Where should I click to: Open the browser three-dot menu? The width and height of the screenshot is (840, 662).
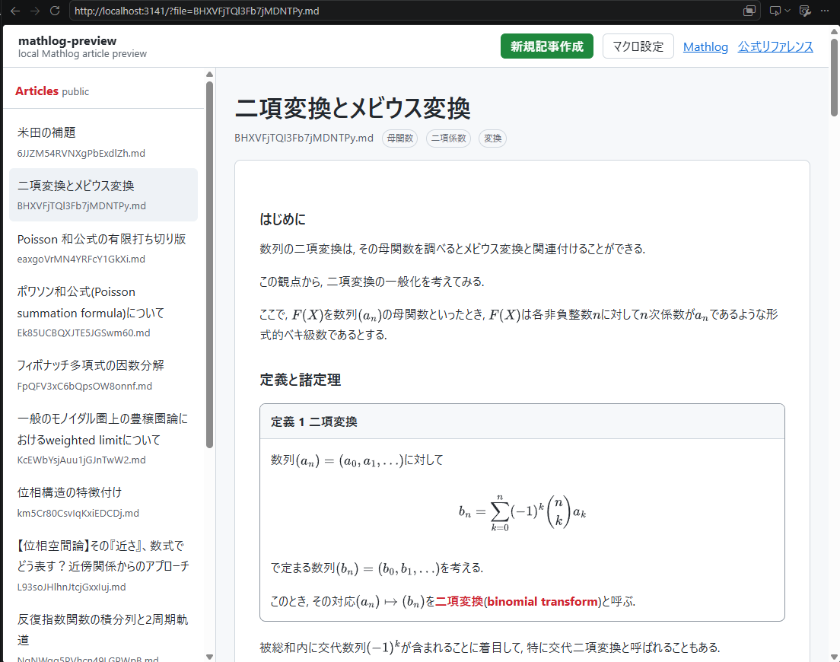click(825, 11)
